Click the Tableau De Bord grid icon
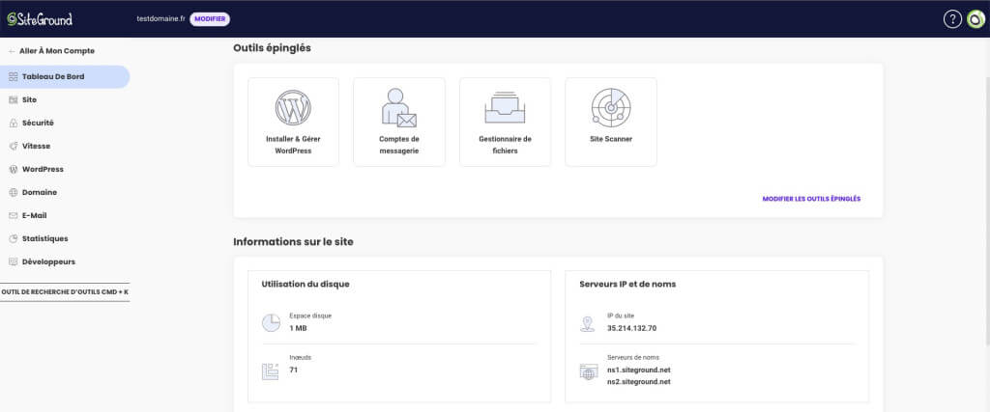Image resolution: width=990 pixels, height=412 pixels. [x=14, y=77]
